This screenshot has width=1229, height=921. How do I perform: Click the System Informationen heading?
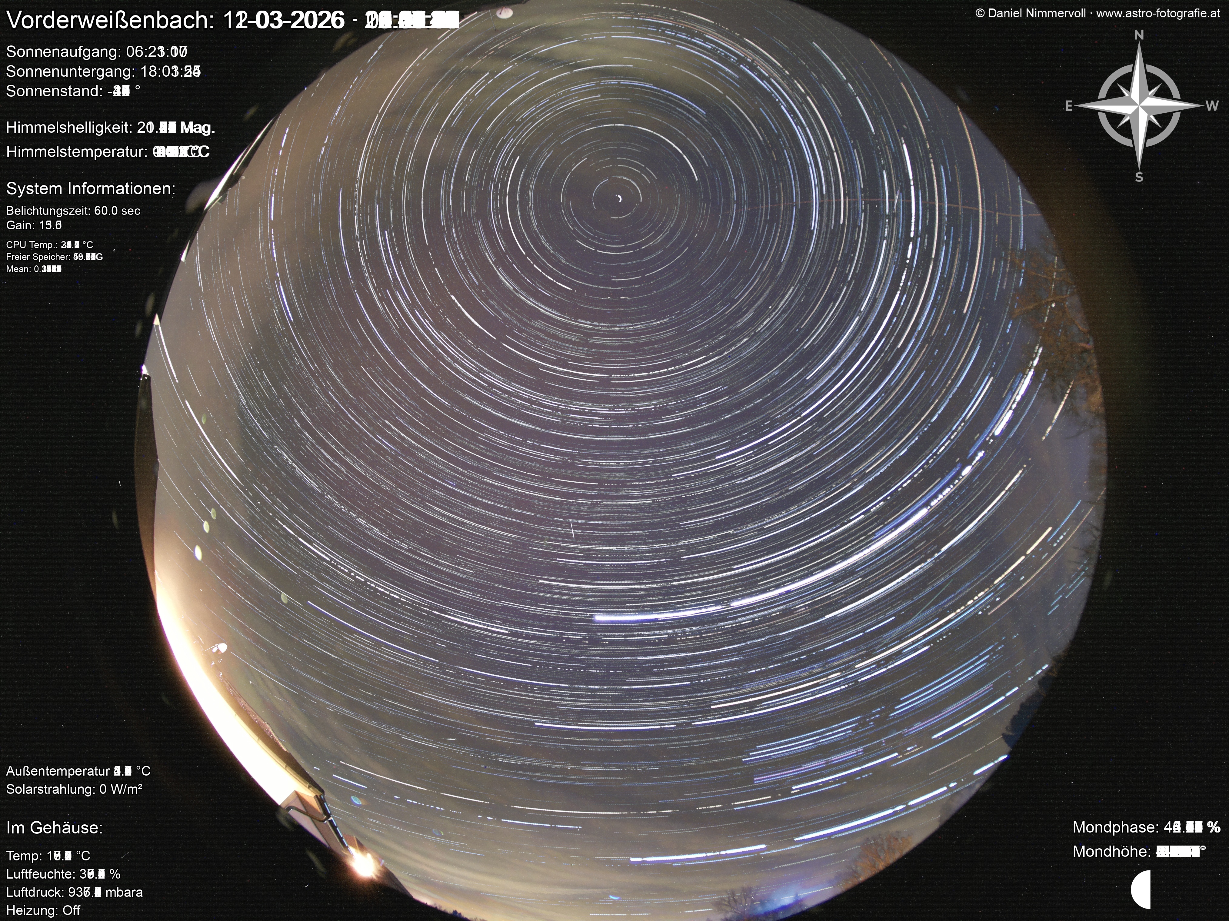click(x=91, y=189)
